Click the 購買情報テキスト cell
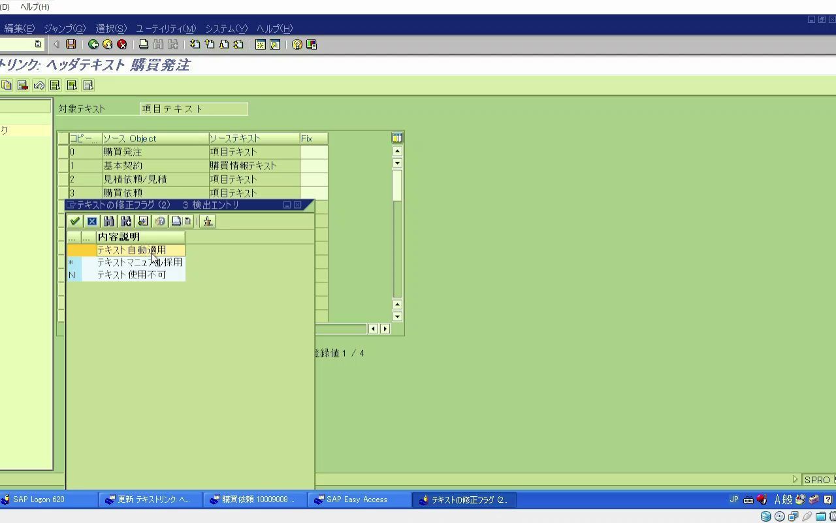 [x=254, y=165]
